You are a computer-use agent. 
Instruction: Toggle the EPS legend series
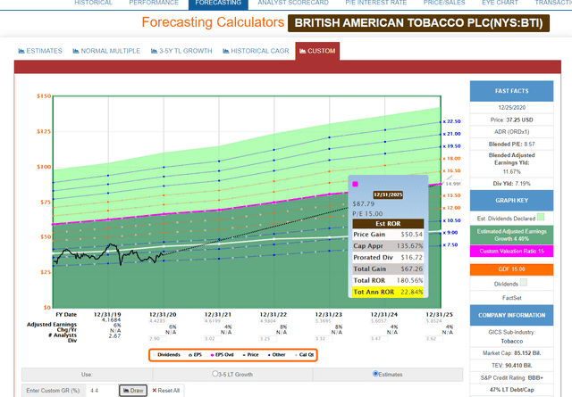click(x=195, y=355)
